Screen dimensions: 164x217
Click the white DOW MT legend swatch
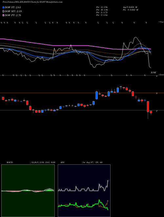coord(4,12)
